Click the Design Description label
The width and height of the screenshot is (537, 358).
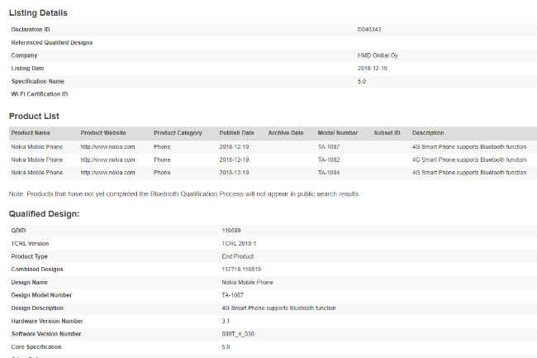pos(37,308)
